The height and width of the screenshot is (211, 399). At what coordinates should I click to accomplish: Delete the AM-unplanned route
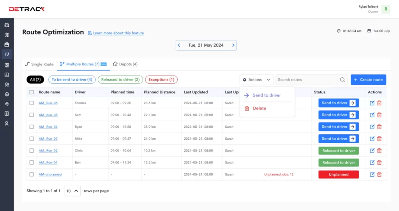point(380,174)
